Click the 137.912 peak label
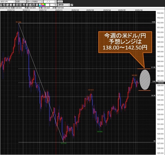The image size is (165, 155). click(x=91, y=90)
